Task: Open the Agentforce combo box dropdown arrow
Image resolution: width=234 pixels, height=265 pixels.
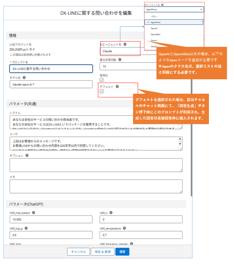Action: click(201, 9)
